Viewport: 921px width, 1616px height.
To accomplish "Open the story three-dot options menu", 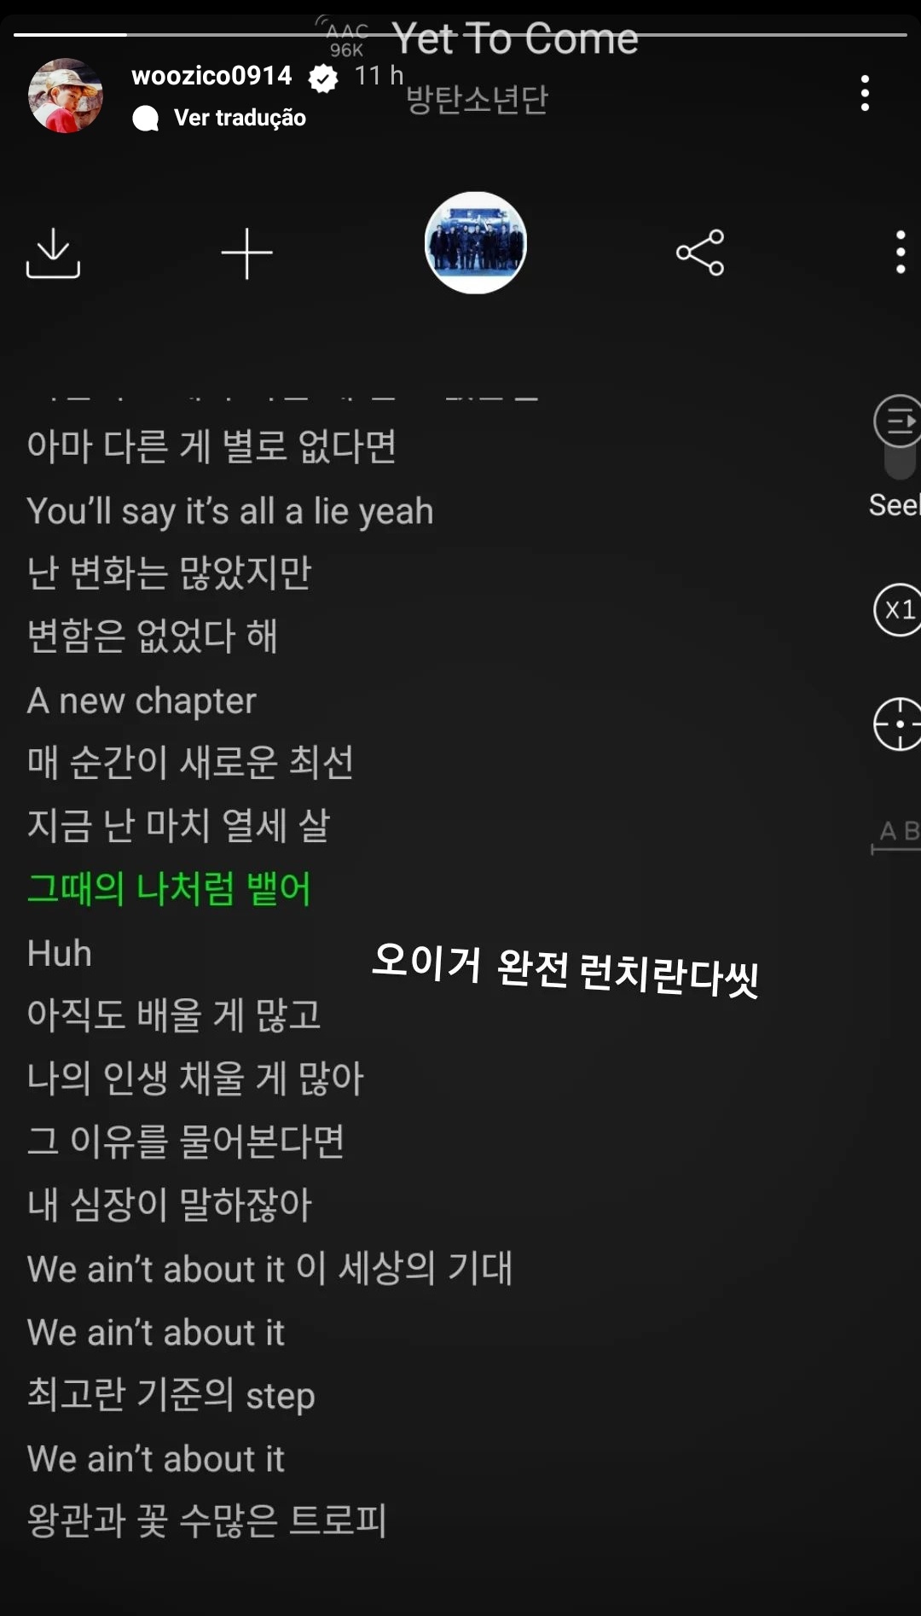I will click(865, 93).
